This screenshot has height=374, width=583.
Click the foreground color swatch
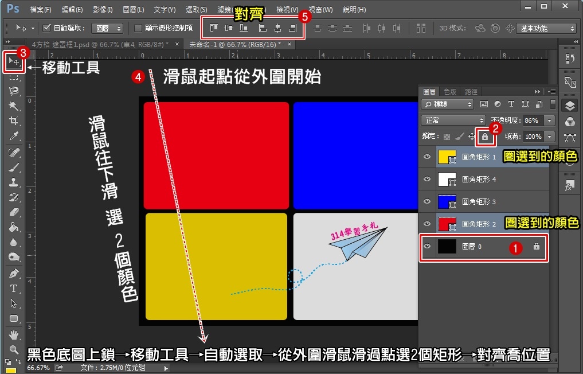pyautogui.click(x=11, y=371)
